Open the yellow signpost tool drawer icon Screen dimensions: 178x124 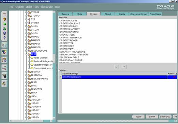[x=4, y=84]
